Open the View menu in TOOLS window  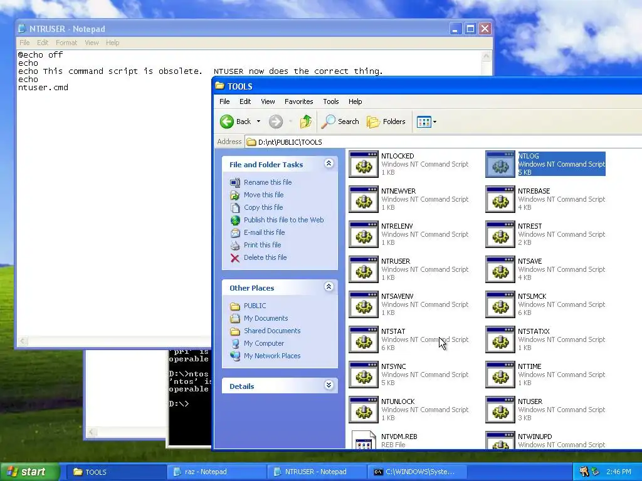tap(268, 101)
